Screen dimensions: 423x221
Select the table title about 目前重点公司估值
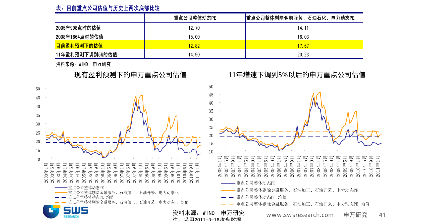[108, 8]
